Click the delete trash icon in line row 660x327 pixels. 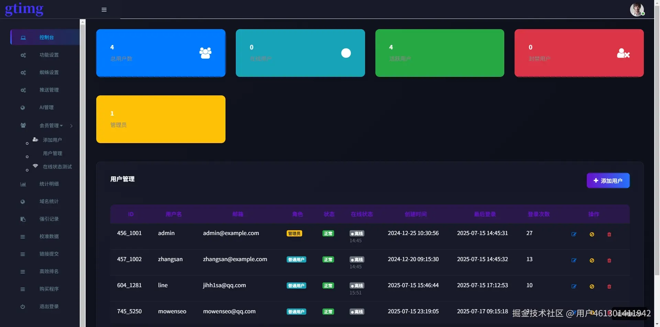coord(609,287)
